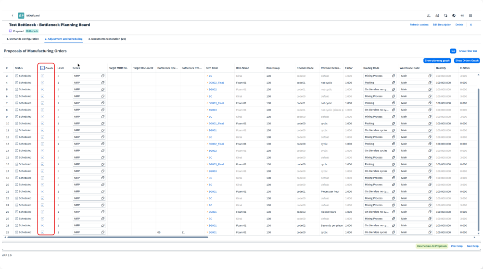Open Warehouse Code picker in row 4
This screenshot has height=269, width=483.
[430, 83]
